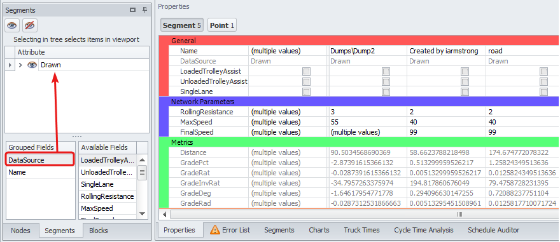Viewport: 560px width, 242px height.
Task: Select LoadedTrolleyA... in Available Fields
Action: click(107, 160)
